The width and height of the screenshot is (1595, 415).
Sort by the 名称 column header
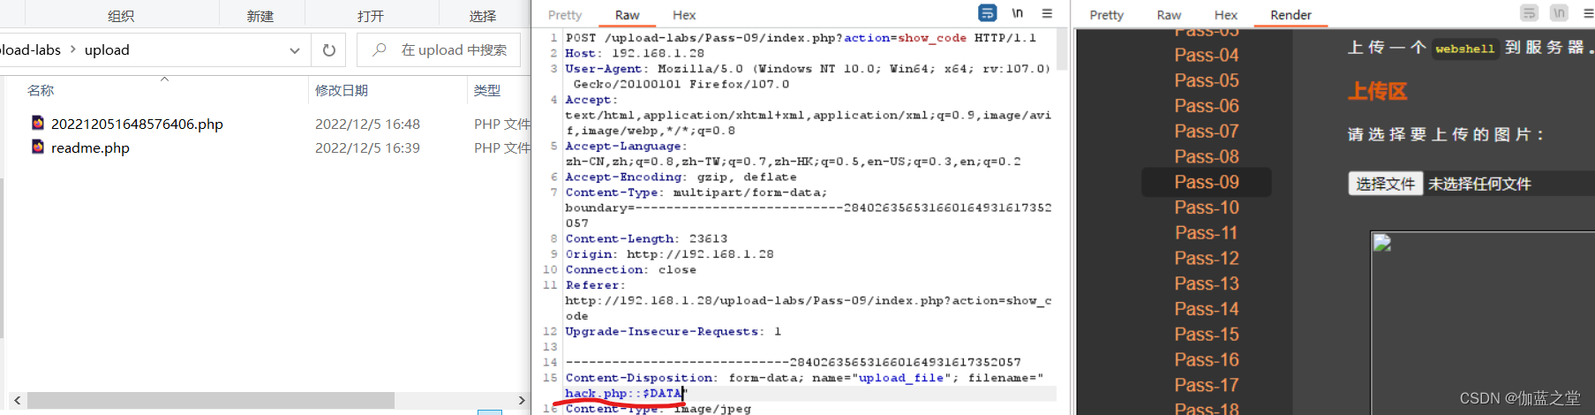[41, 90]
